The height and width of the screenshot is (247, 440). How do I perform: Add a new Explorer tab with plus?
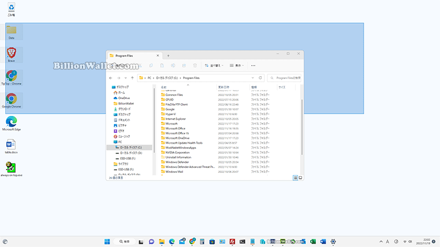168,56
